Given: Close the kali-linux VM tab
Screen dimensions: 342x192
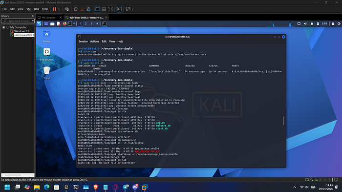Looking at the screenshot, I should click(x=106, y=18).
